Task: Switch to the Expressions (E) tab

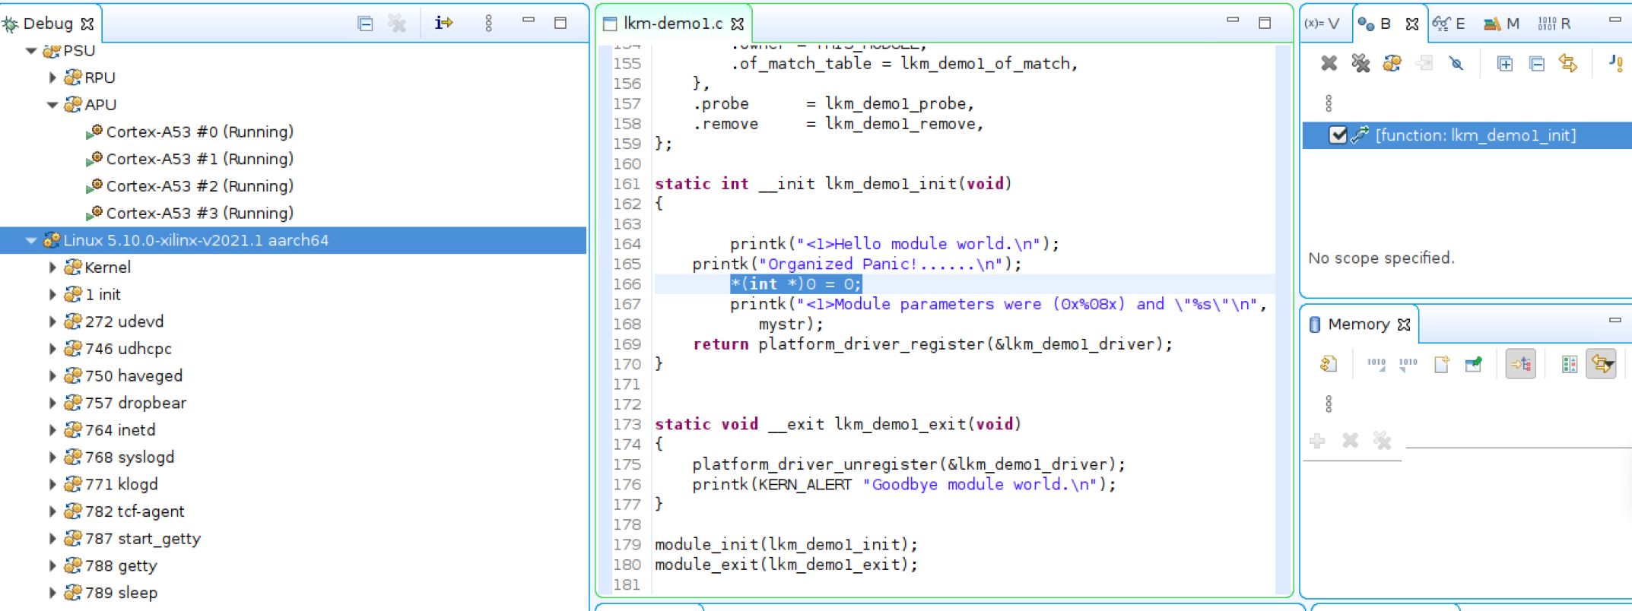Action: point(1449,24)
